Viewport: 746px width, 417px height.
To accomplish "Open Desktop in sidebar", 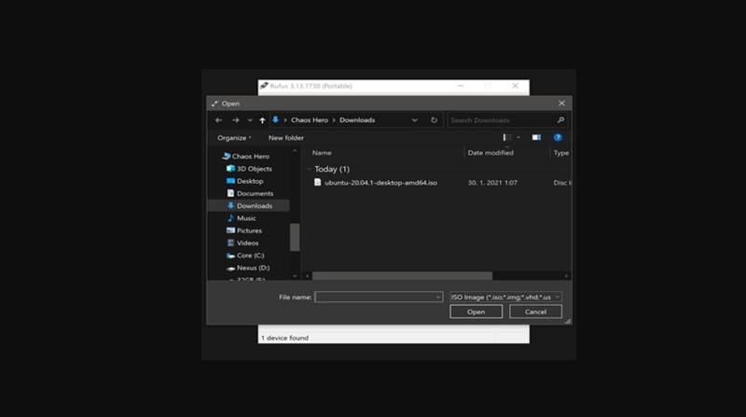I will (250, 181).
